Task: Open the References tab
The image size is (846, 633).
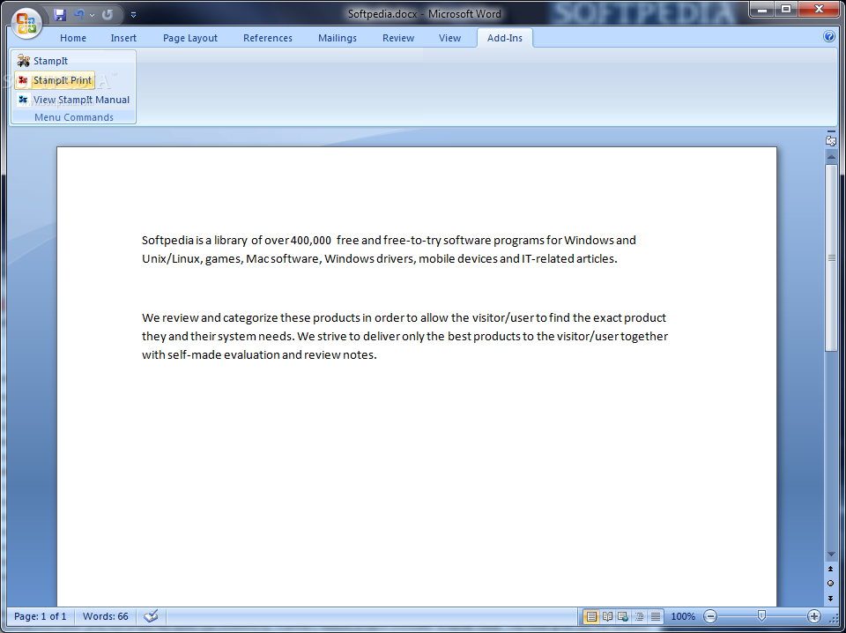Action: (268, 38)
